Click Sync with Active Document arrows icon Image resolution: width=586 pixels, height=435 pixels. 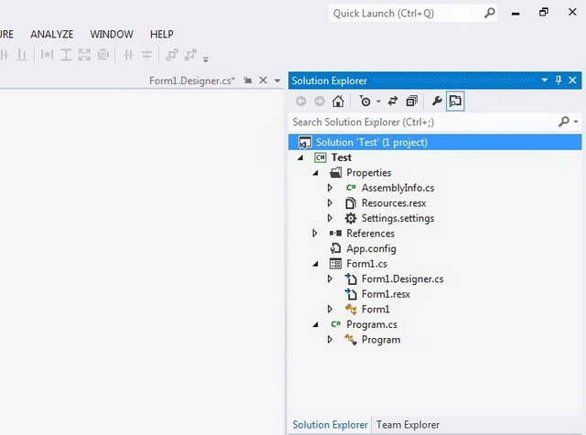tap(393, 102)
